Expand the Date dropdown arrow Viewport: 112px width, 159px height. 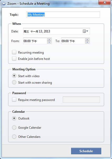coord(87,31)
